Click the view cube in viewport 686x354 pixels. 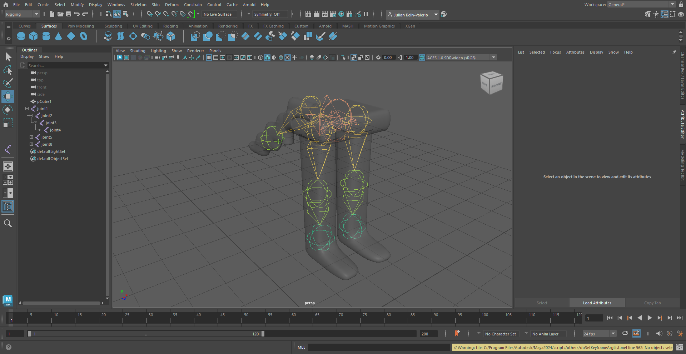point(491,83)
